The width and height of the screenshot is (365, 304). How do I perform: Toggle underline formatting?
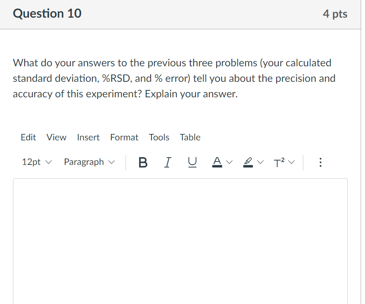click(192, 162)
